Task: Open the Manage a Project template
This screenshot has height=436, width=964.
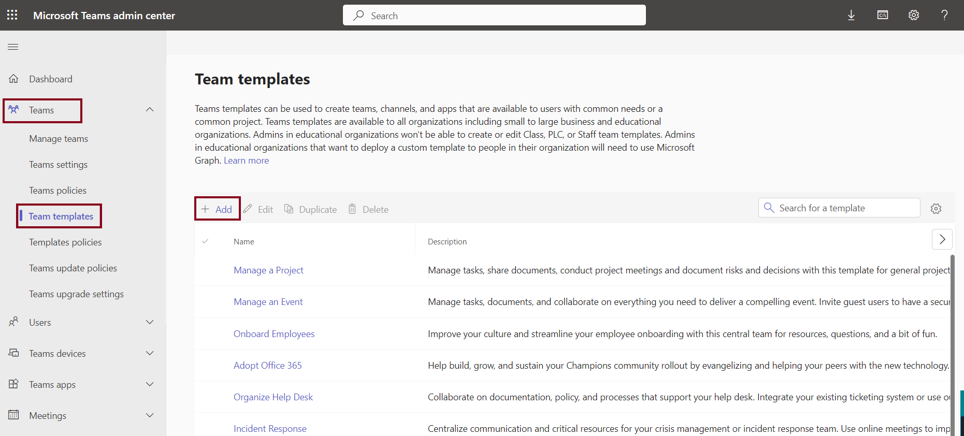Action: [x=268, y=270]
